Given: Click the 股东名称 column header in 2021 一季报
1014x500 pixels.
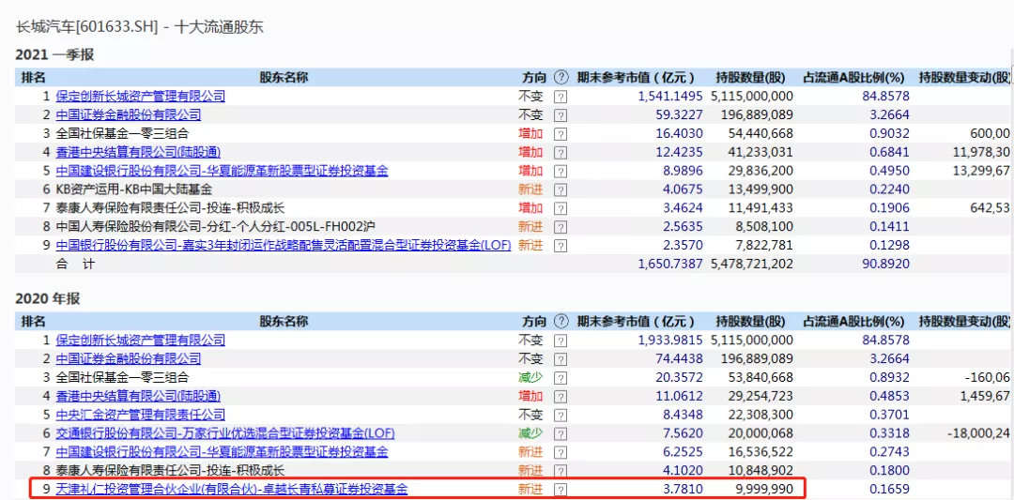Looking at the screenshot, I should (x=284, y=78).
